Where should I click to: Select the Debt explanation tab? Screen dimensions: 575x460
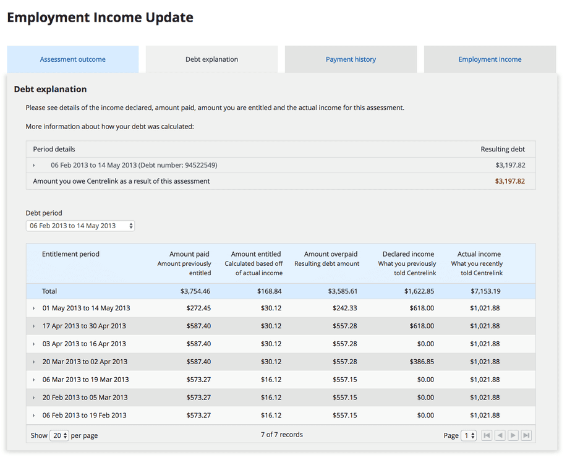[x=211, y=59]
